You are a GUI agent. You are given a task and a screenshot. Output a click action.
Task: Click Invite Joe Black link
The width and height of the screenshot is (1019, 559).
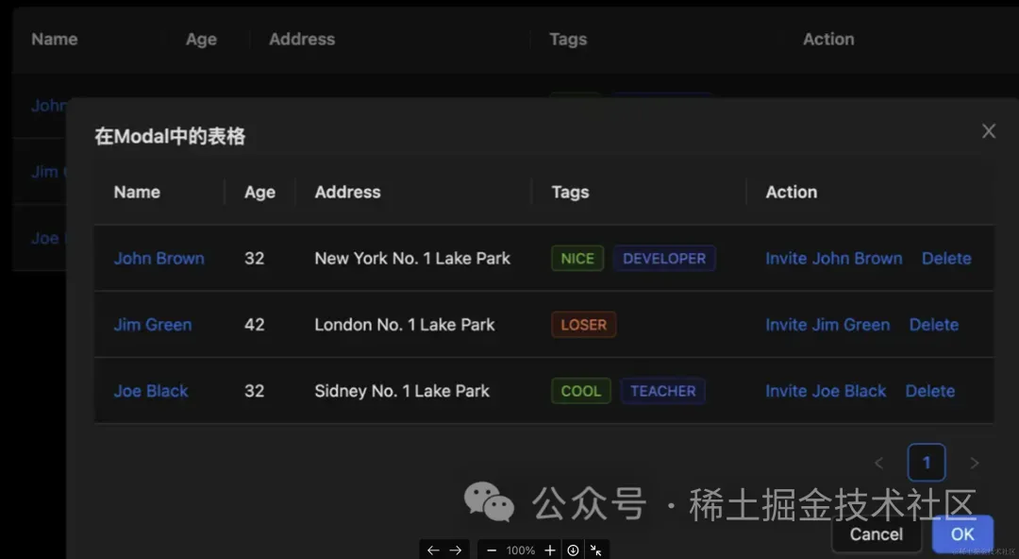pyautogui.click(x=826, y=391)
